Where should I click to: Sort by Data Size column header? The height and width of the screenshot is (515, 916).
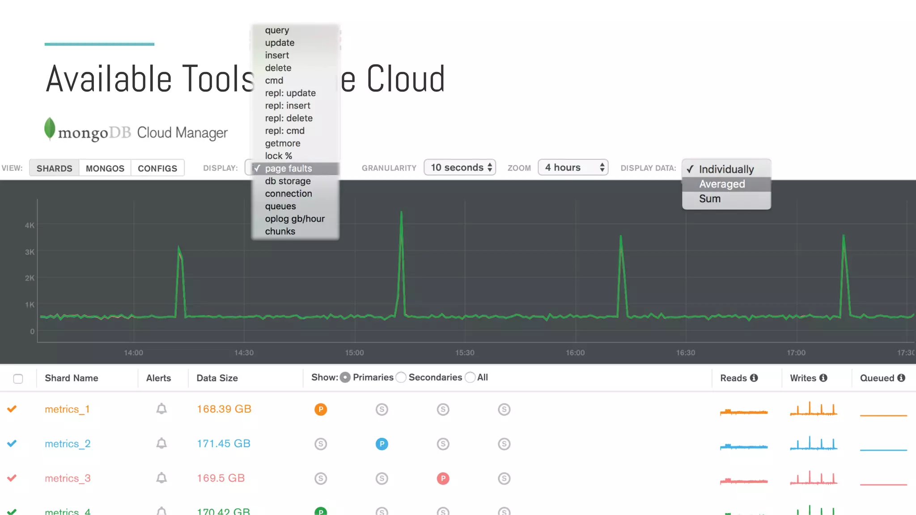click(217, 378)
